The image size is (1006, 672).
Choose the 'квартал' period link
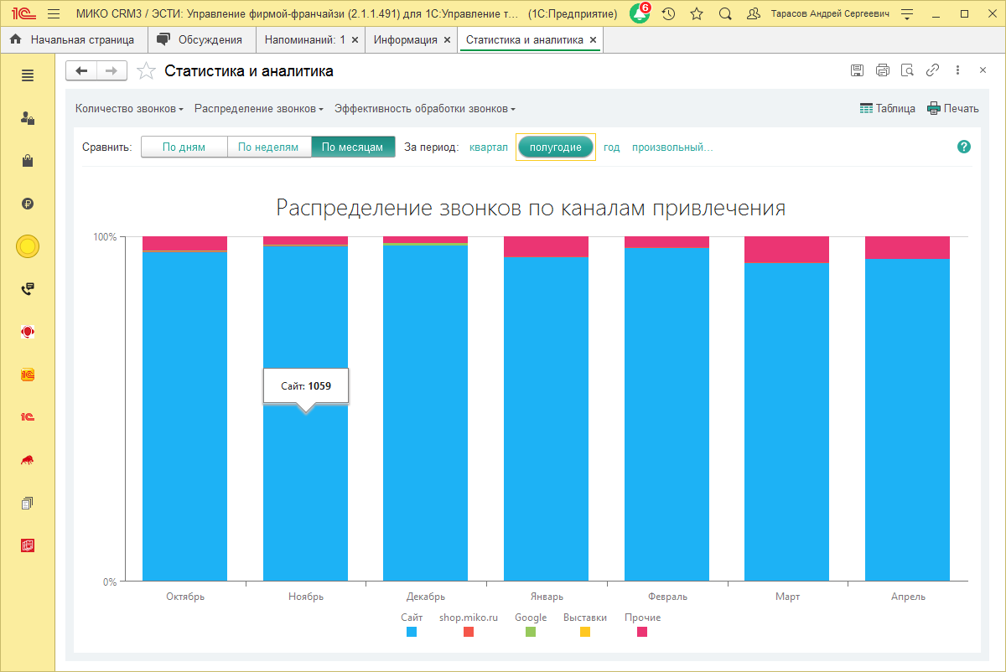pyautogui.click(x=489, y=147)
